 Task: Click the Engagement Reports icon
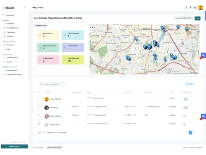click(x=5, y=74)
